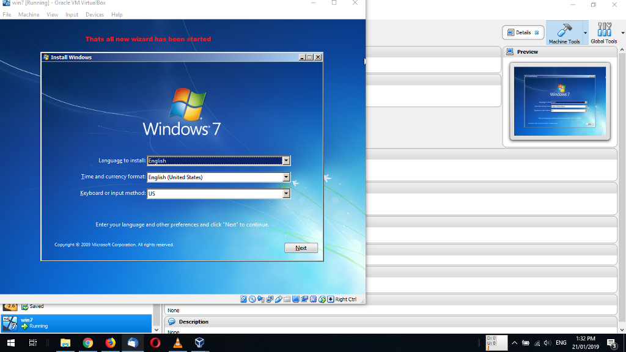Select Machine Tools in the toolbar

[581, 32]
